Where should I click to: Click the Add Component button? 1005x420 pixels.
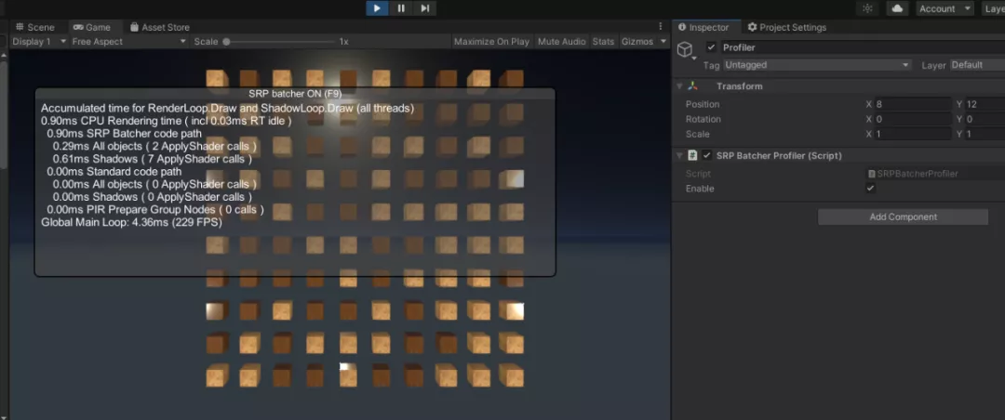point(903,217)
